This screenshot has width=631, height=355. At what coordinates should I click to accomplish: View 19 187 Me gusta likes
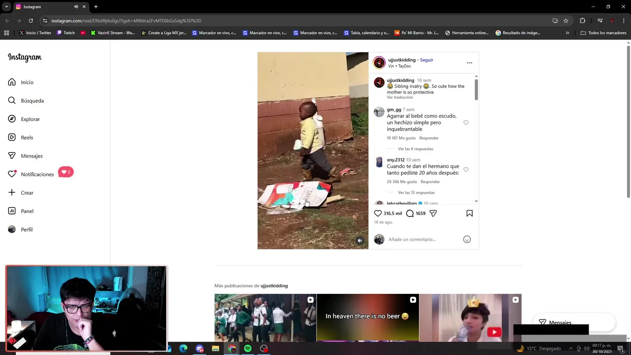[401, 138]
